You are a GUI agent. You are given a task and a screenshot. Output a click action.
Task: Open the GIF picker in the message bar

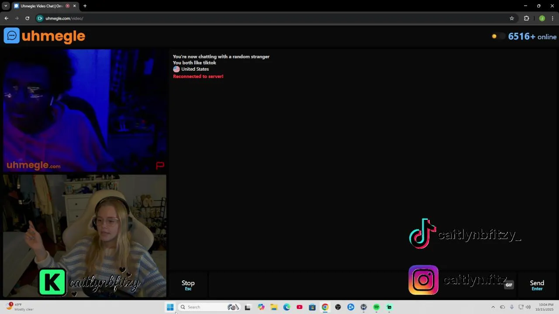(x=509, y=285)
